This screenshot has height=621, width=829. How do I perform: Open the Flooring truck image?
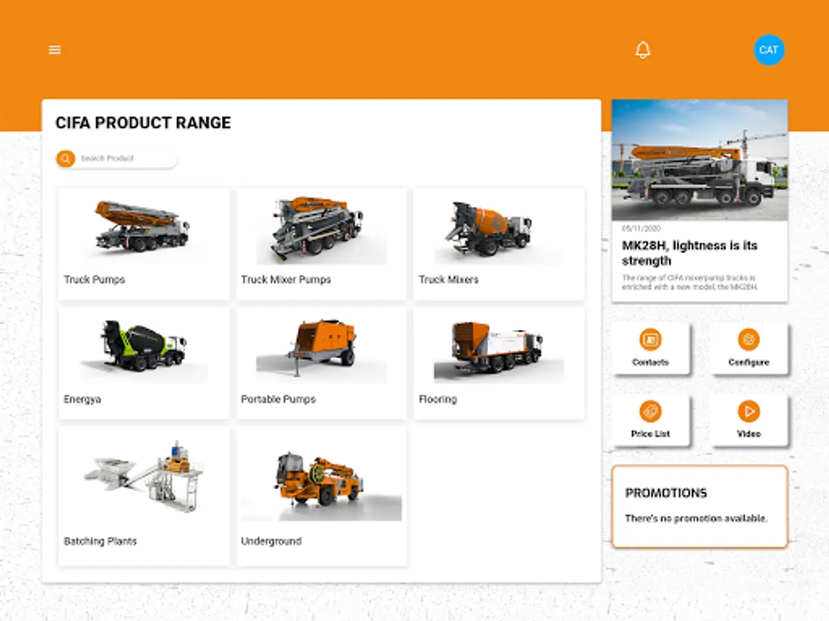pos(499,349)
